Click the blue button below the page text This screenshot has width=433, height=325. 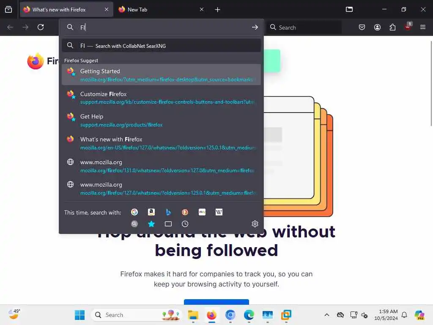coord(216,302)
